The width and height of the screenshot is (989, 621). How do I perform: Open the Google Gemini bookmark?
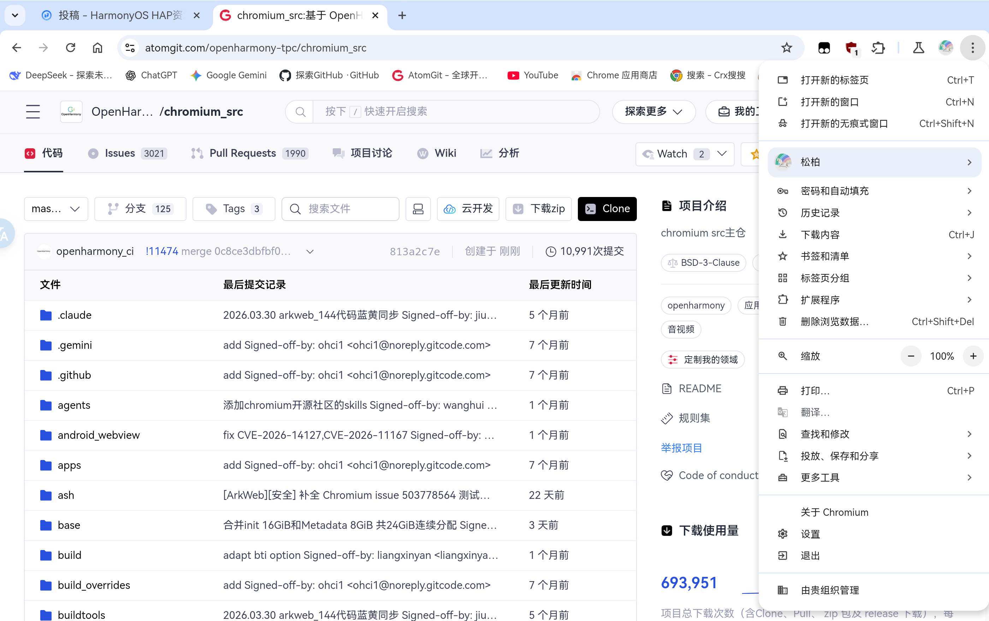pos(229,76)
